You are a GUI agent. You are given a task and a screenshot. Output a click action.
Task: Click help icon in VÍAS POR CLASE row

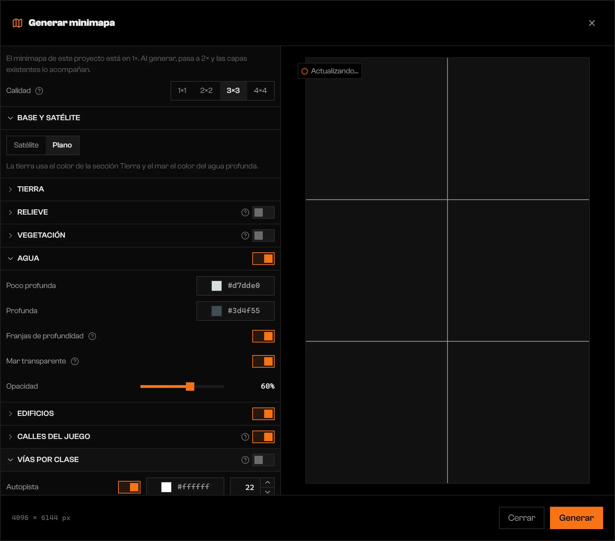coord(245,460)
